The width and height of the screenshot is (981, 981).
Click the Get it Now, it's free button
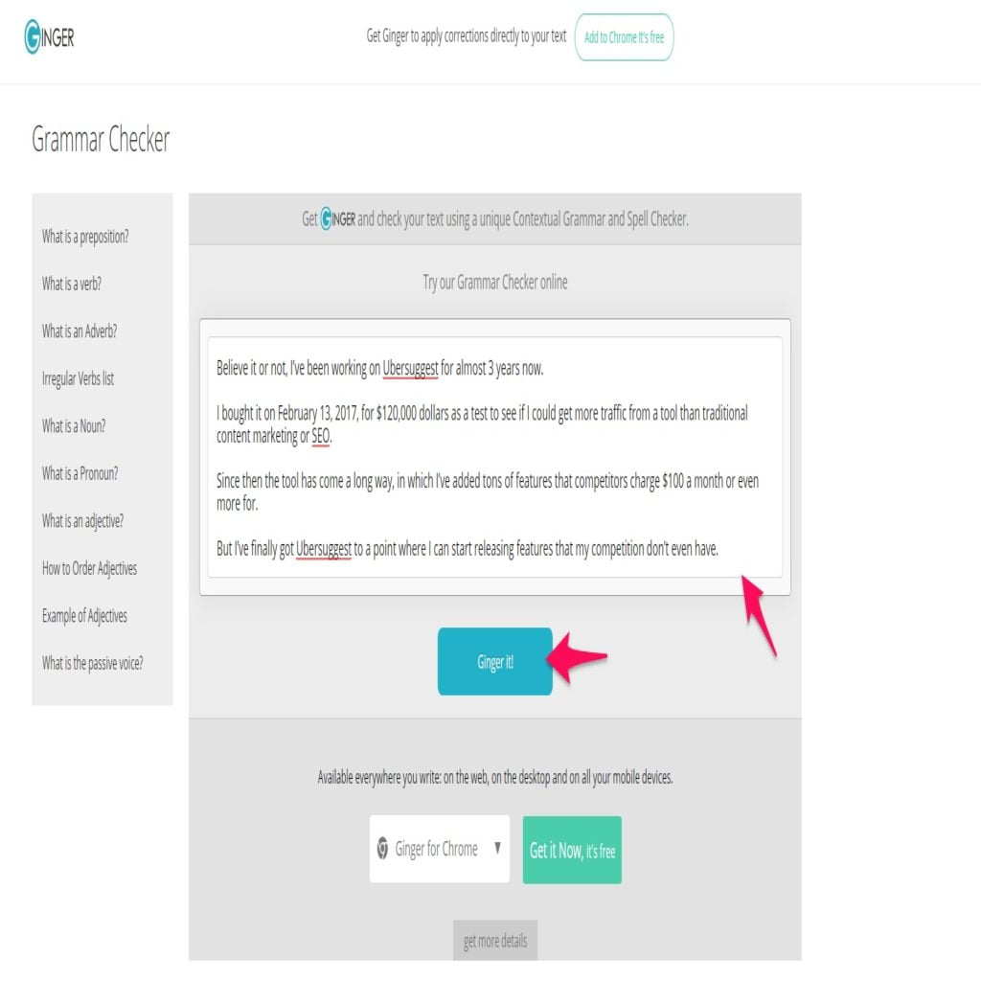[571, 848]
